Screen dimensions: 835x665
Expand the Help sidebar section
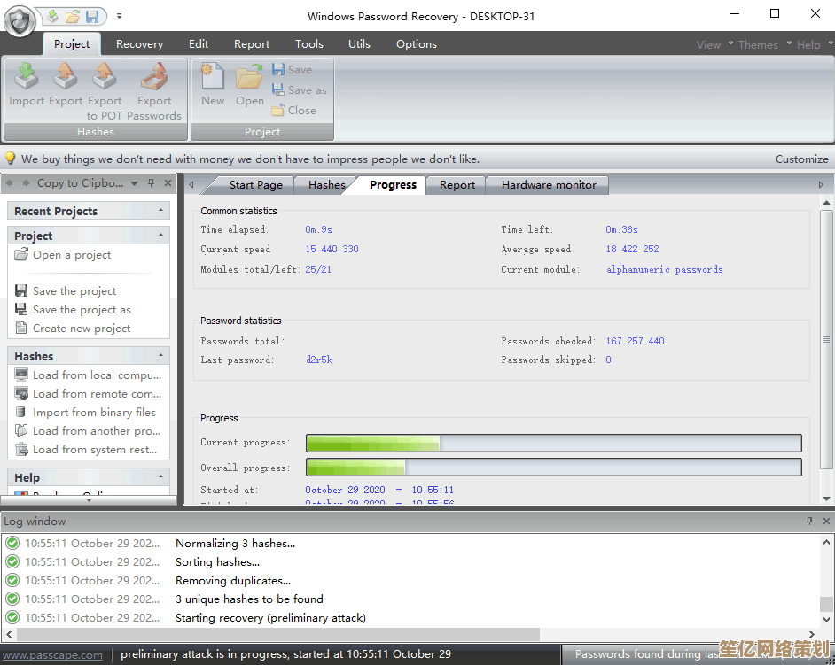(160, 477)
